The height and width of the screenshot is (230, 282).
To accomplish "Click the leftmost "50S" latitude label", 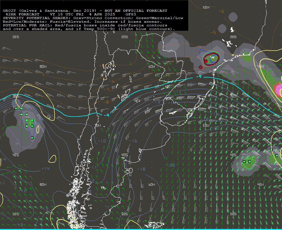I will (16, 214).
